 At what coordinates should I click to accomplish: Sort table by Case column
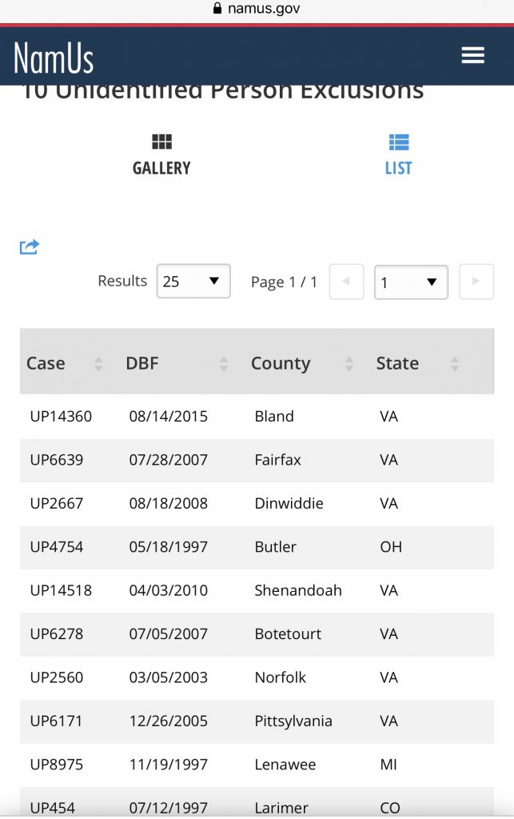click(64, 364)
